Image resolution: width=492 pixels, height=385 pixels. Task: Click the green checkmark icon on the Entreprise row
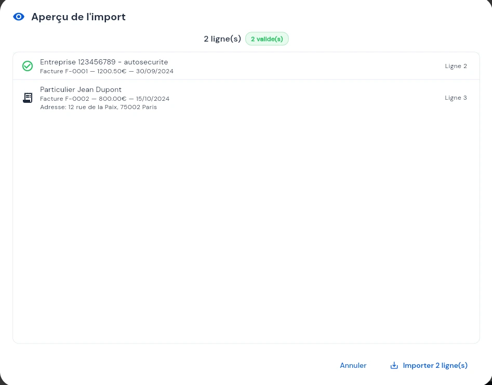coord(28,66)
